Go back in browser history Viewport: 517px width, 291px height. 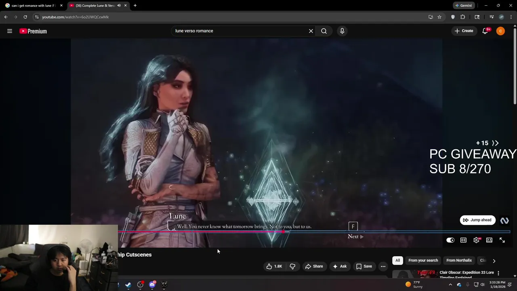pyautogui.click(x=6, y=17)
